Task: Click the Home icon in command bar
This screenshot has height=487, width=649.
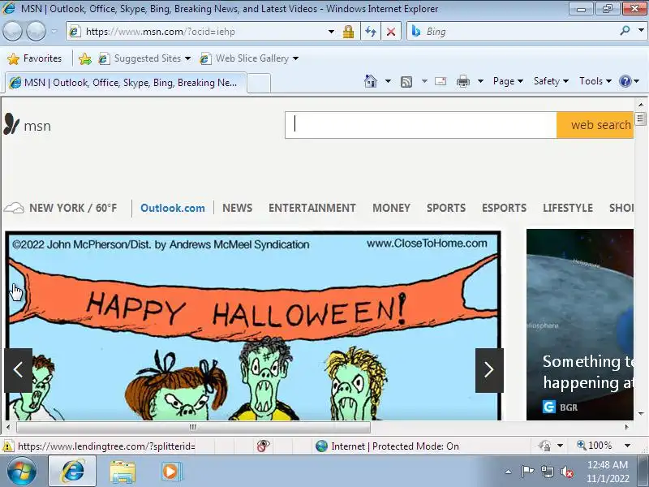Action: click(x=371, y=81)
